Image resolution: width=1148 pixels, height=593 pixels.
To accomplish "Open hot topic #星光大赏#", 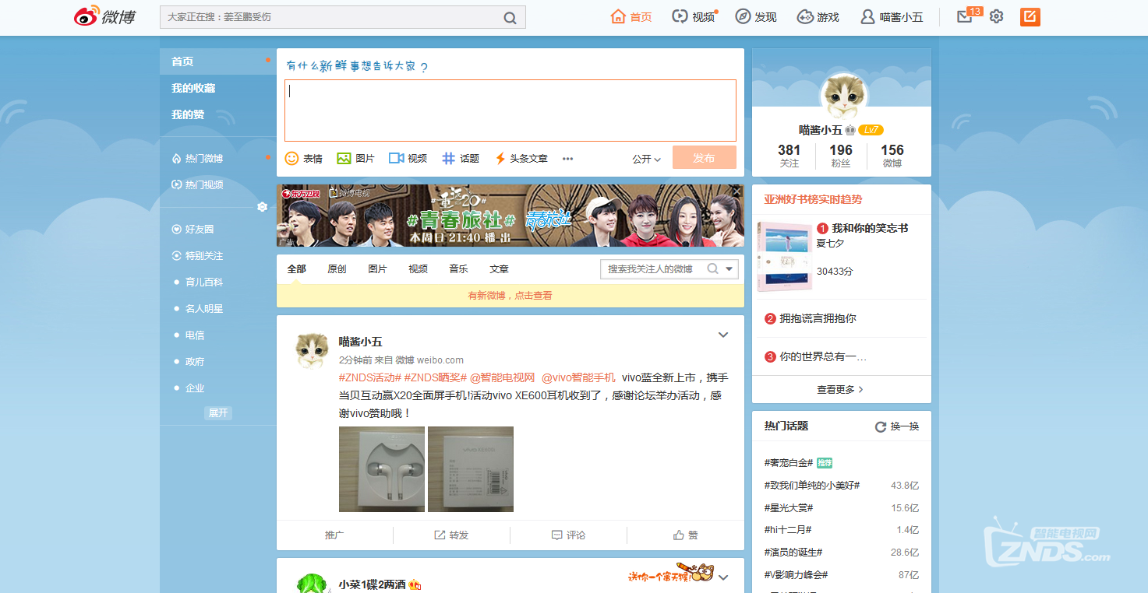I will (x=789, y=508).
